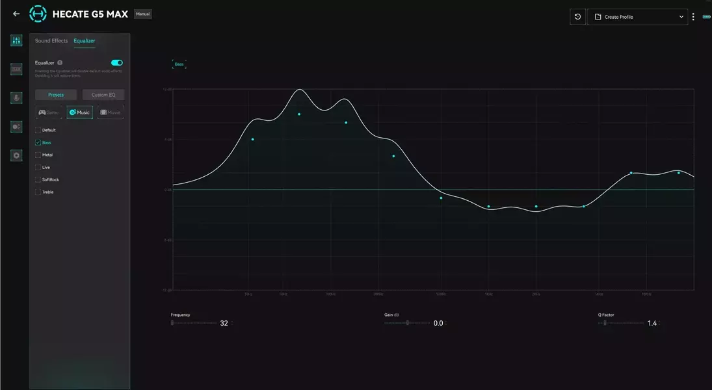The image size is (712, 390).
Task: Click the Frequency value field showing 32
Action: pyautogui.click(x=226, y=323)
